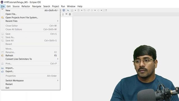Expand the New submenu
This screenshot has height=101, width=179.
(x=30, y=10)
